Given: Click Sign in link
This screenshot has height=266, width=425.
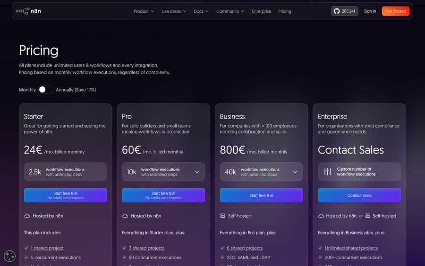Looking at the screenshot, I should coord(370,11).
